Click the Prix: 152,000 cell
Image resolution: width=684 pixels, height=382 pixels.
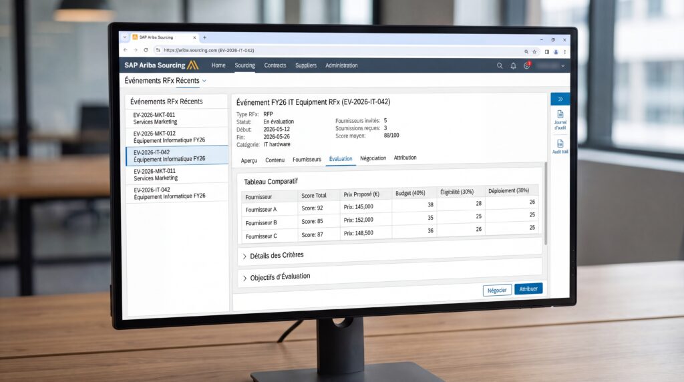(x=358, y=220)
